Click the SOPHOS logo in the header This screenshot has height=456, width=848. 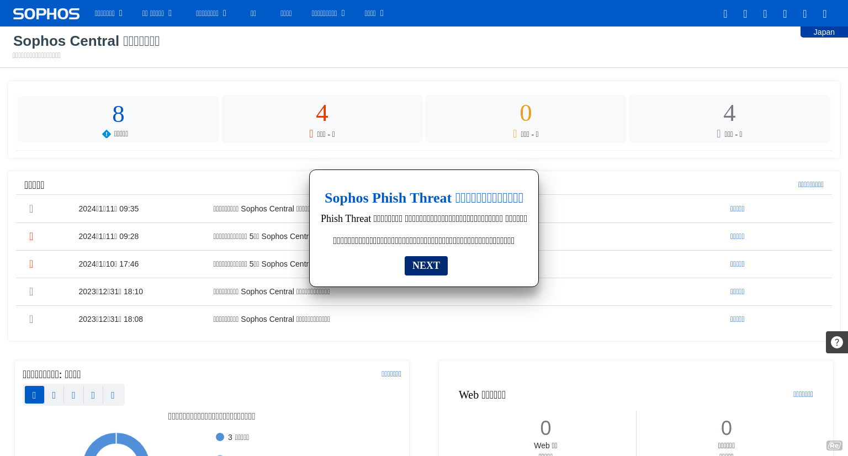point(46,13)
